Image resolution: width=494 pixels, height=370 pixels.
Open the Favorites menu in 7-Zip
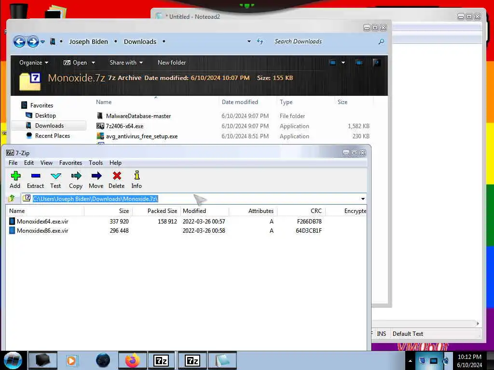tap(70, 163)
